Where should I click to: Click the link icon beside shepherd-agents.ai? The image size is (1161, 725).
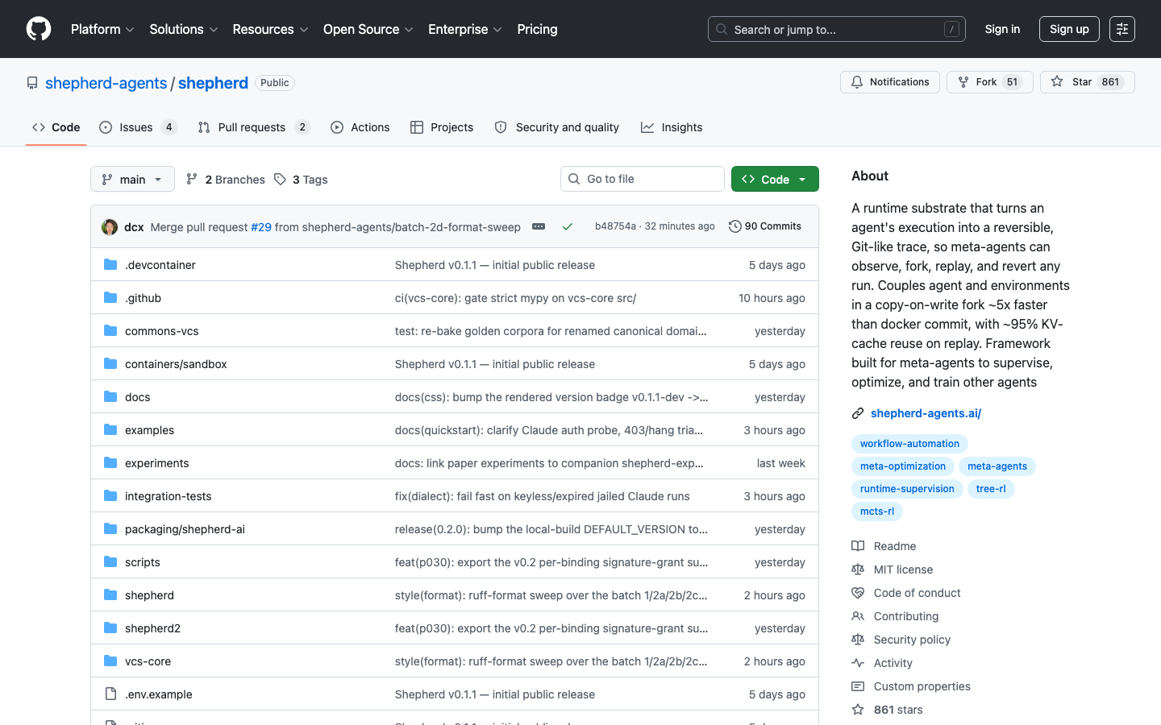(x=858, y=413)
